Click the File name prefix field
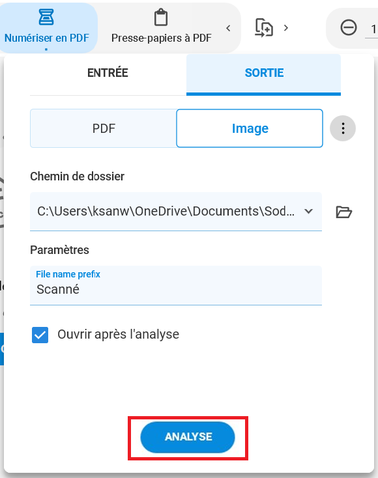 [176, 285]
